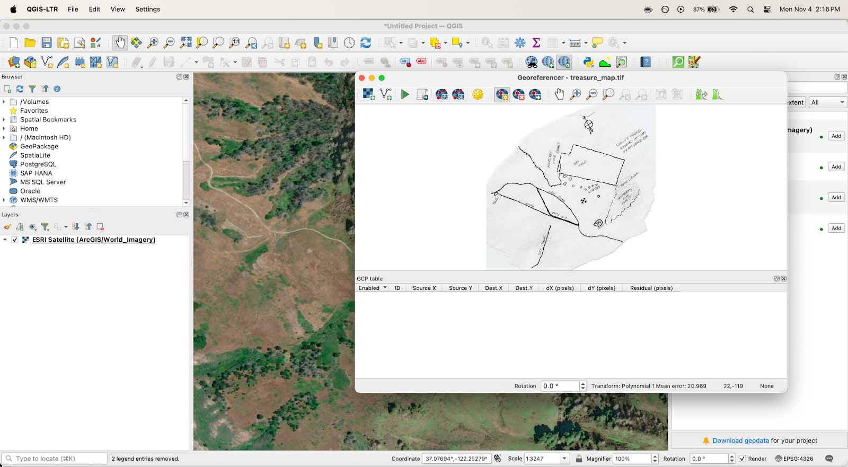848x467 pixels.
Task: Toggle the Render checkbox in status bar
Action: tap(742, 459)
